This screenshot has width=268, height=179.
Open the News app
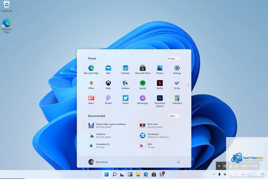91,100
